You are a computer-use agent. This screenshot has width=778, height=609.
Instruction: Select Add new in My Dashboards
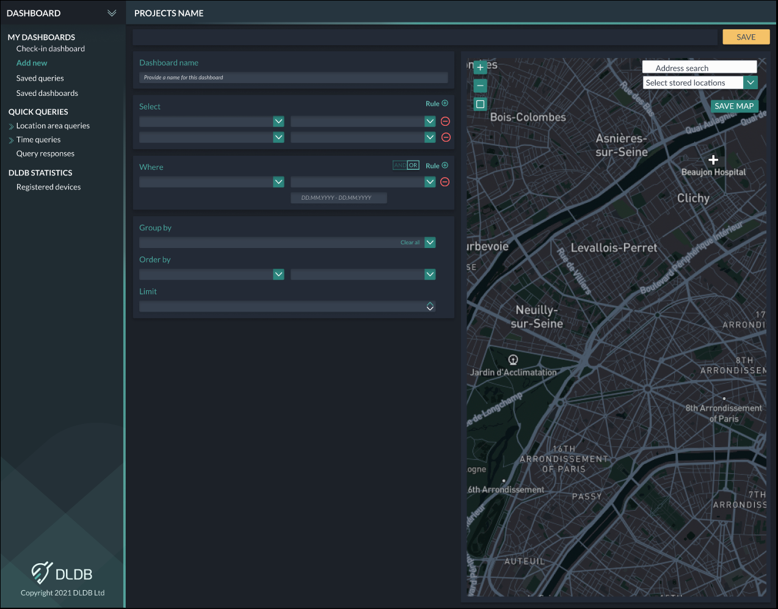(x=32, y=63)
